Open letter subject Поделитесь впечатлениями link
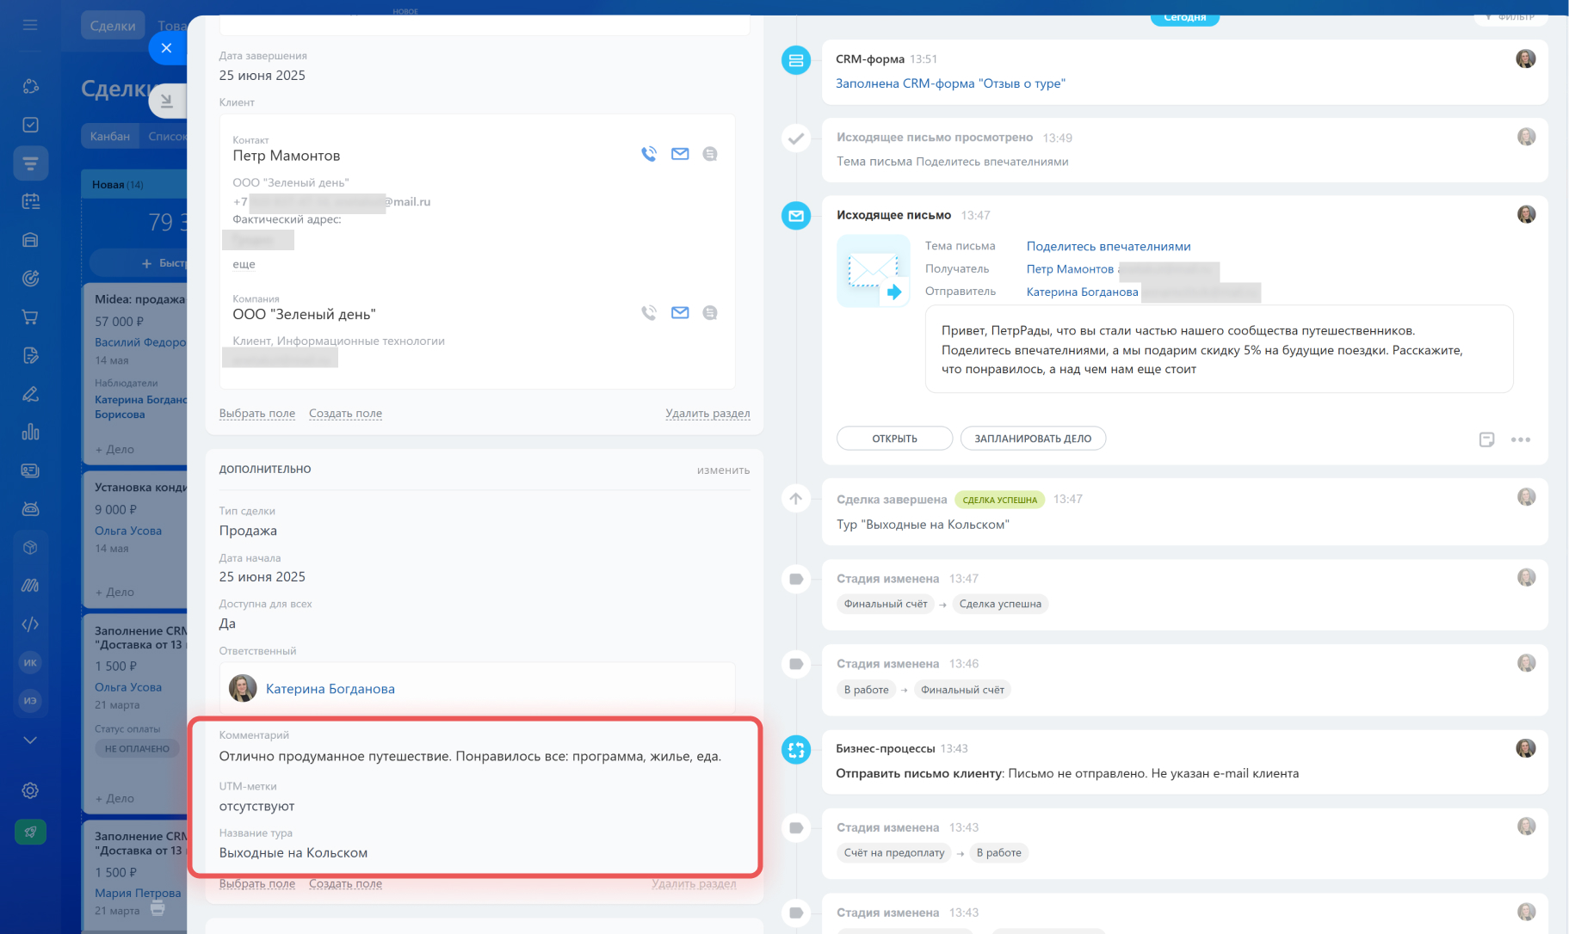Screen dimensions: 1569x934 click(x=1109, y=247)
